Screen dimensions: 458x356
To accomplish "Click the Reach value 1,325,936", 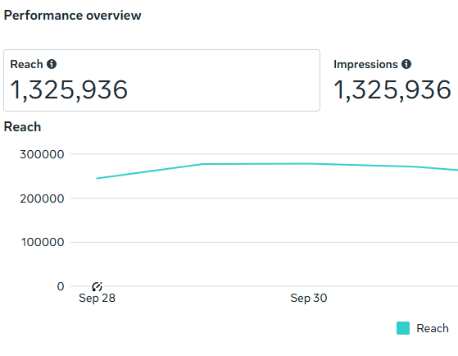I will pyautogui.click(x=69, y=89).
